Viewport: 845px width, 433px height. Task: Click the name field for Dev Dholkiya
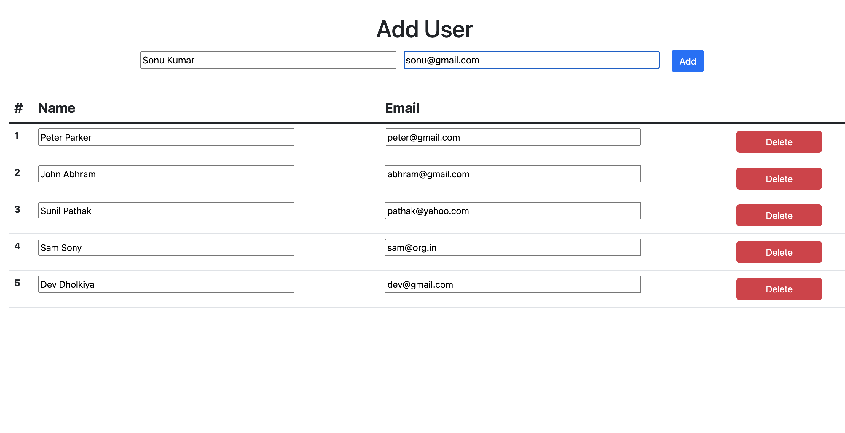point(166,284)
